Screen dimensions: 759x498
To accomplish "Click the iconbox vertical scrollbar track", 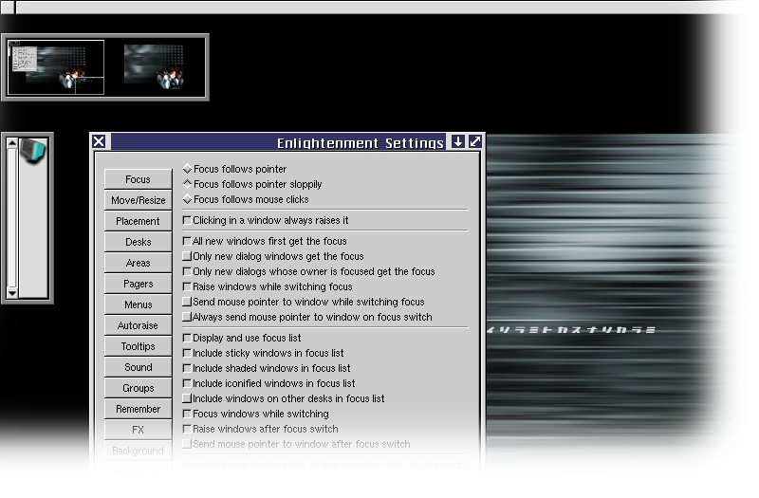I will click(x=12, y=218).
